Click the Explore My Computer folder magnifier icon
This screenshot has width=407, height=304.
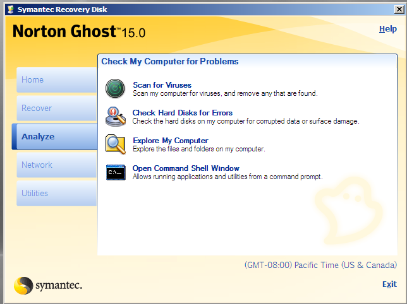pyautogui.click(x=116, y=144)
